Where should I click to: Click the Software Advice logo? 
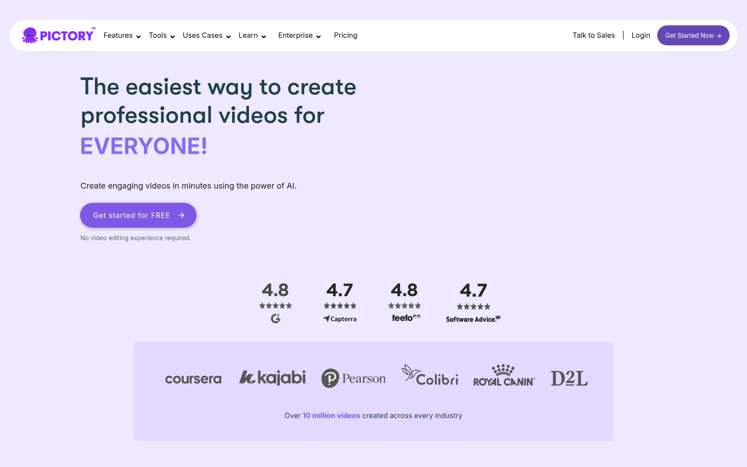pos(473,319)
